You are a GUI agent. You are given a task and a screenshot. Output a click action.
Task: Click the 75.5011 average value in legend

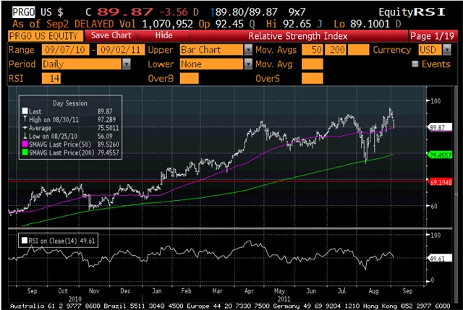coord(108,128)
